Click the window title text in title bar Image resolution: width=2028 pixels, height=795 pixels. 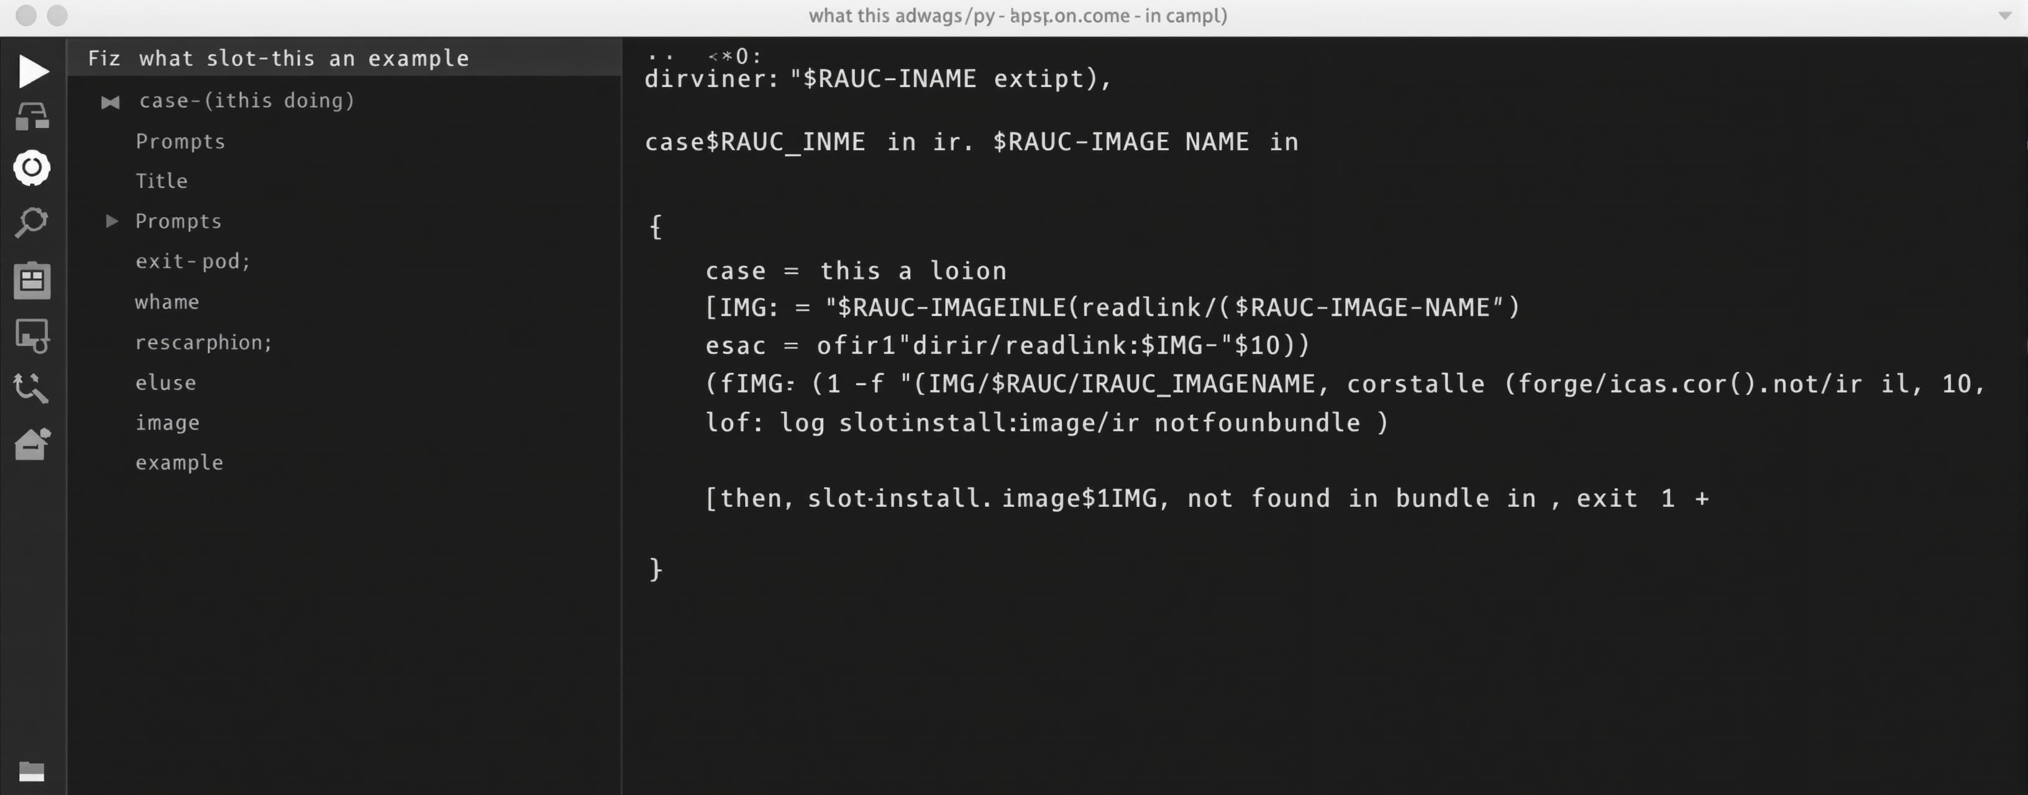coord(1018,16)
